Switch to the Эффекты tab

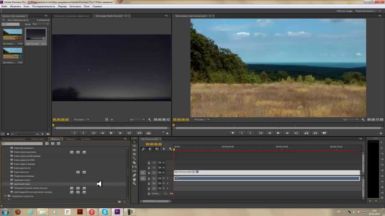point(55,139)
